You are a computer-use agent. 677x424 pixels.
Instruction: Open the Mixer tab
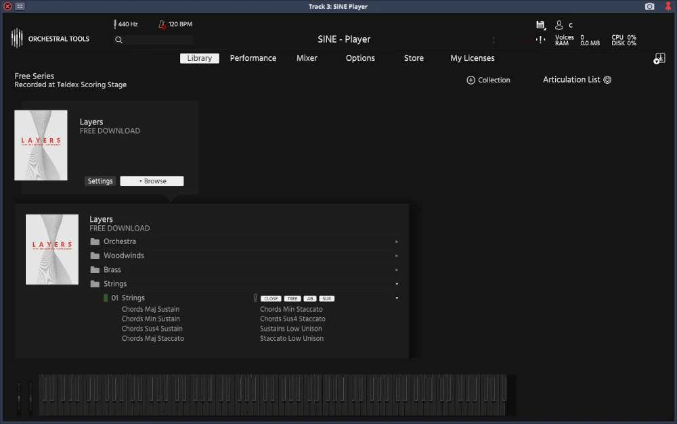pyautogui.click(x=307, y=58)
